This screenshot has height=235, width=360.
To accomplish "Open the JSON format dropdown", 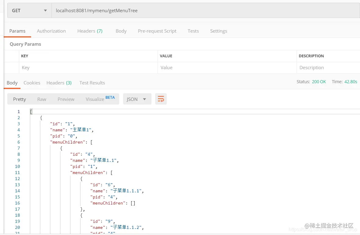I will point(137,99).
